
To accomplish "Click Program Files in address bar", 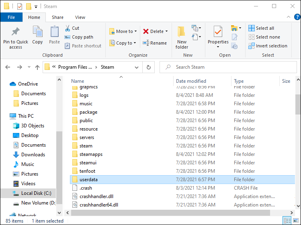I will (75, 67).
